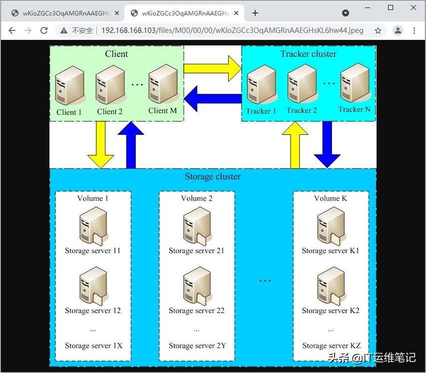
Task: Click the Storage server K2 label
Action: click(x=331, y=311)
